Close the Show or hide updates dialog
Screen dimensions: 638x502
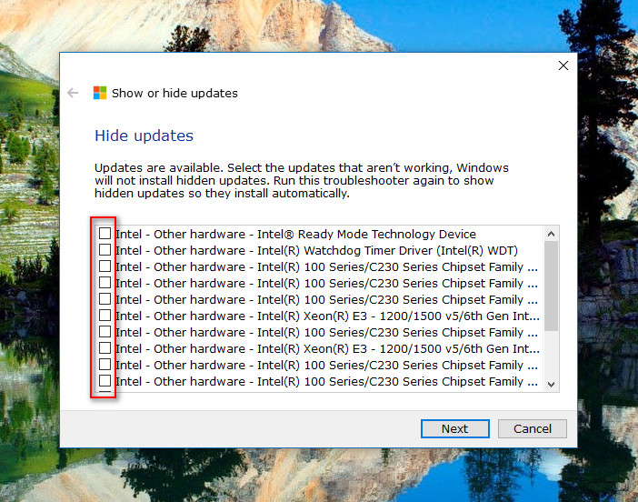pyautogui.click(x=563, y=65)
